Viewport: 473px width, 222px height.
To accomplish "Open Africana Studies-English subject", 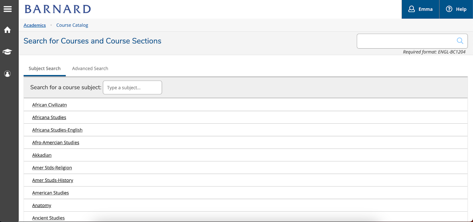I will tap(57, 130).
